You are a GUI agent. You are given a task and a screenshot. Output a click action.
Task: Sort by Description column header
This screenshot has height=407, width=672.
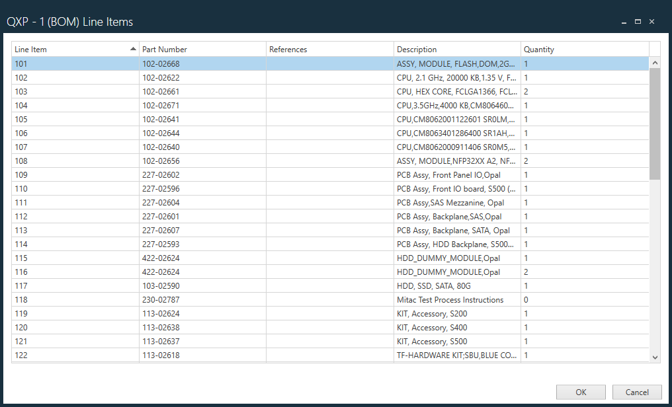(456, 50)
